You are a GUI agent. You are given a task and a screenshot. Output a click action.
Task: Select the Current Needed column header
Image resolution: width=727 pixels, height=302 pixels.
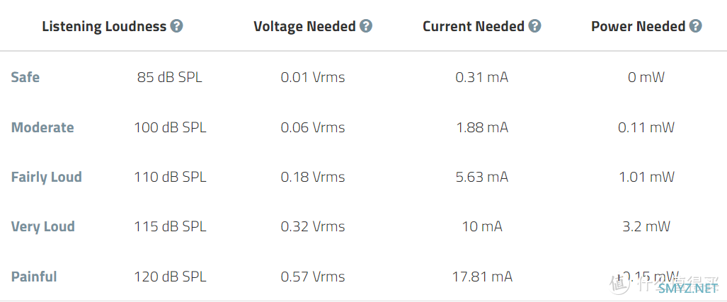(474, 26)
